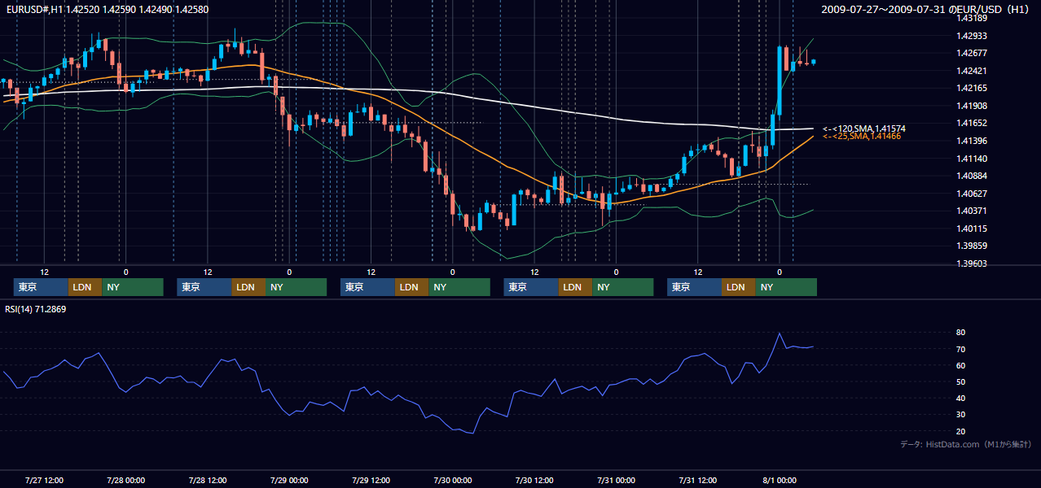Image resolution: width=1041 pixels, height=488 pixels.
Task: Click price axis value 1.40115
Action: coord(972,229)
